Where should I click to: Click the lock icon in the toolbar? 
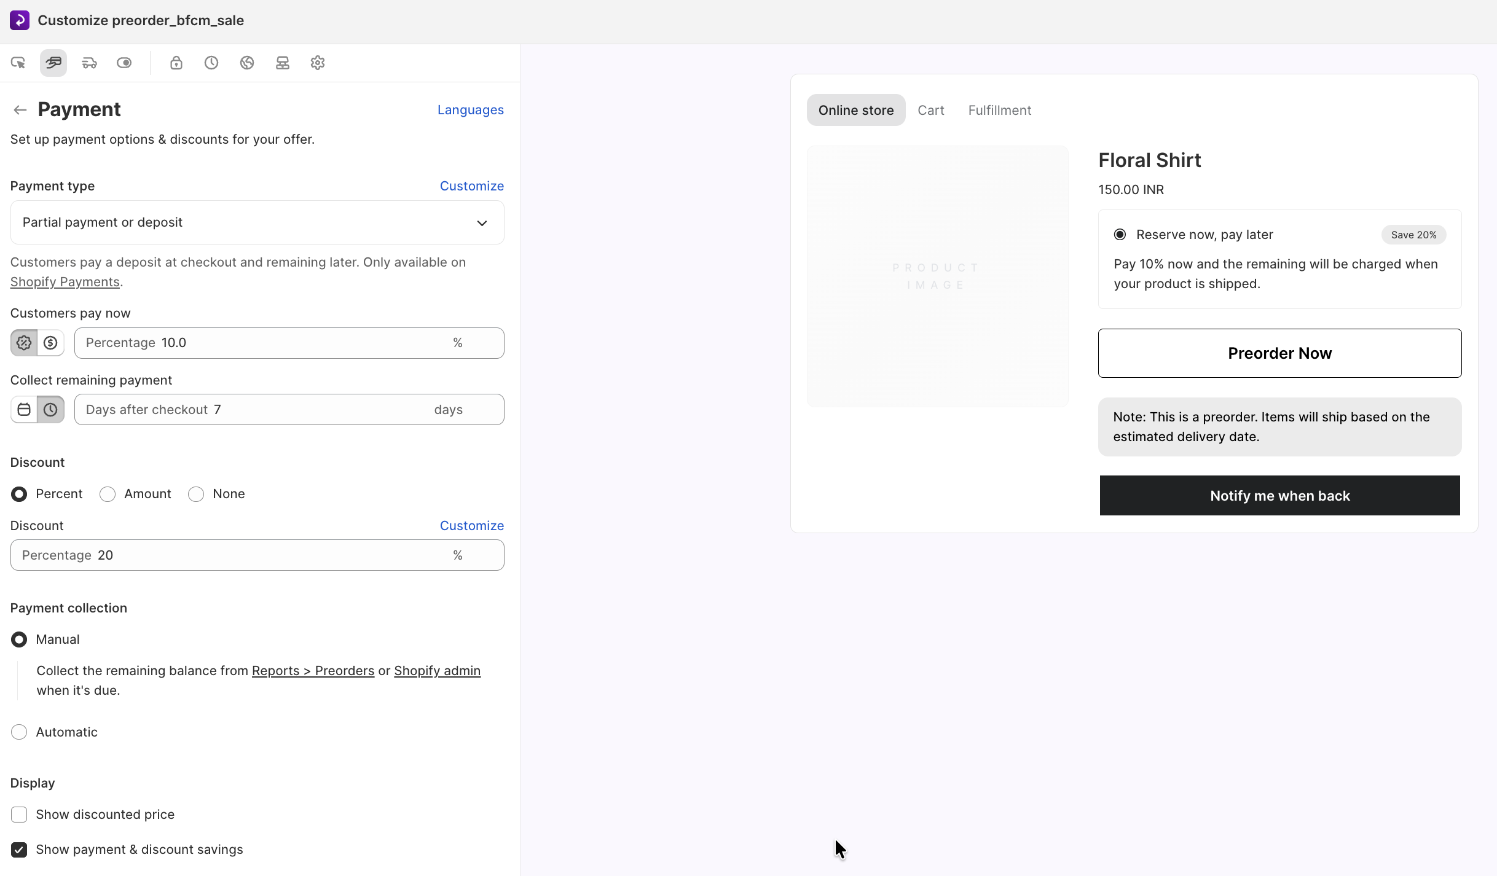click(176, 63)
